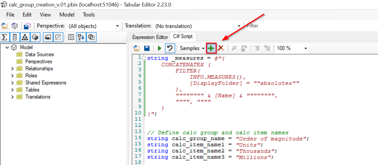Select Perspectives in model tree
This screenshot has height=165, width=378.
[39, 61]
